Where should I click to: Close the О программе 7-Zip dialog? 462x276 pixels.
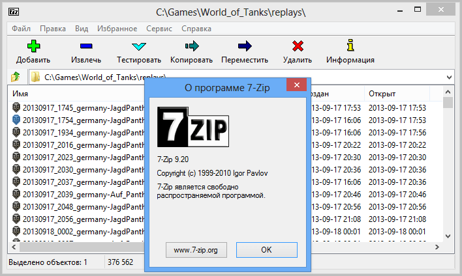(x=297, y=85)
